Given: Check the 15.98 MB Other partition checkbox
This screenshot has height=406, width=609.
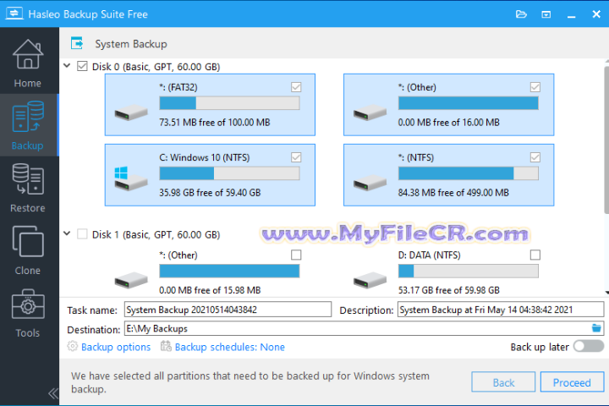Looking at the screenshot, I should [x=296, y=255].
